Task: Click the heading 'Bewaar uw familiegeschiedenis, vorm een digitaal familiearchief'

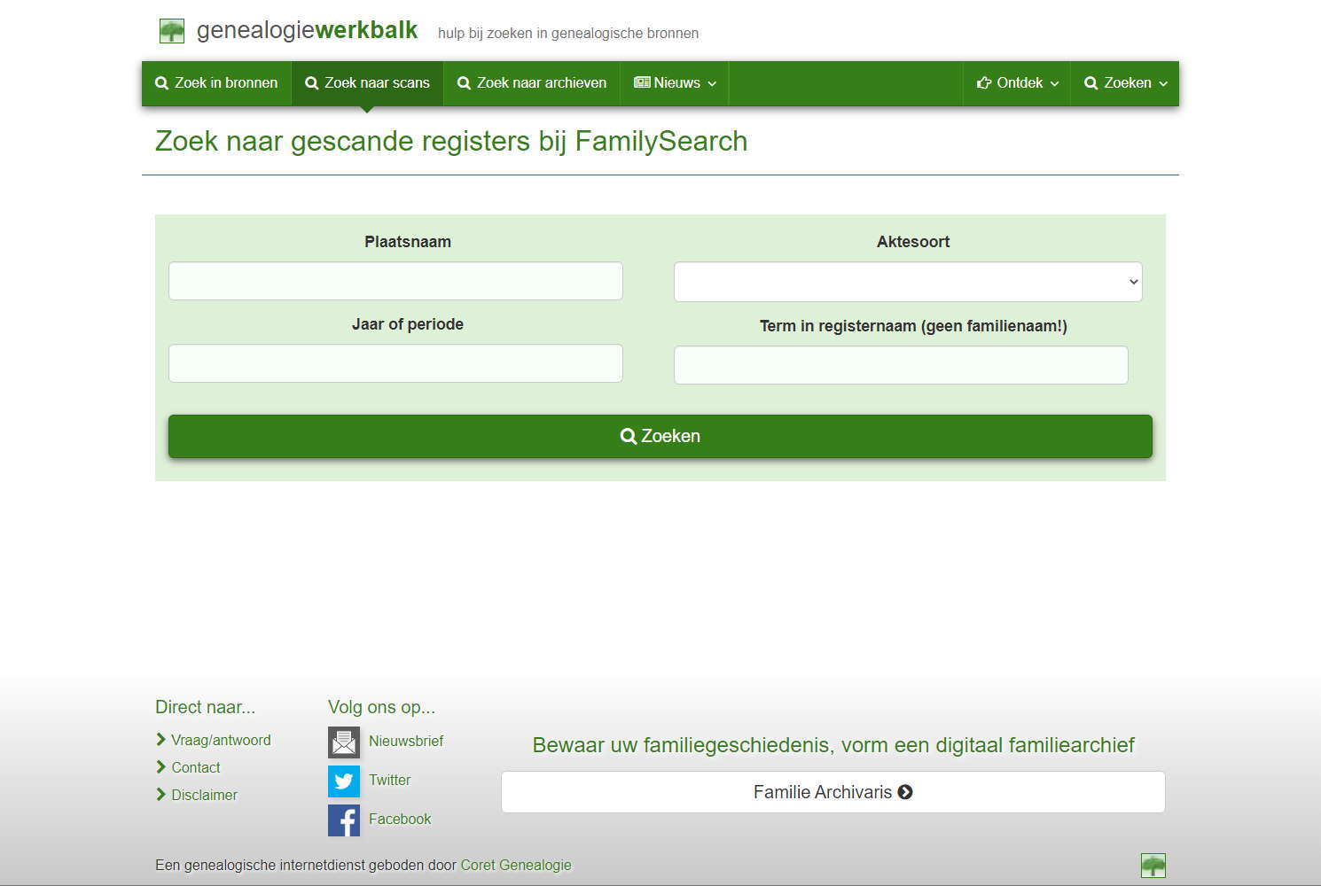Action: (833, 745)
